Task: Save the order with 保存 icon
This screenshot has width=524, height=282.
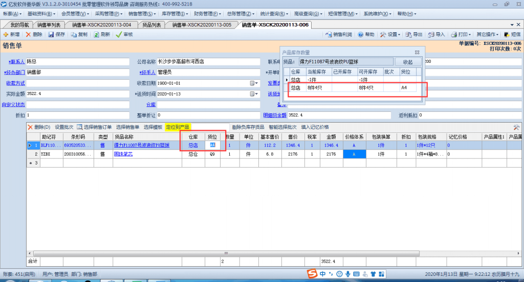Action: pos(51,35)
